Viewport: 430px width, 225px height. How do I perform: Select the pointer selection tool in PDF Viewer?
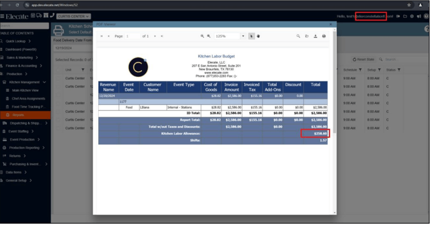(x=251, y=36)
